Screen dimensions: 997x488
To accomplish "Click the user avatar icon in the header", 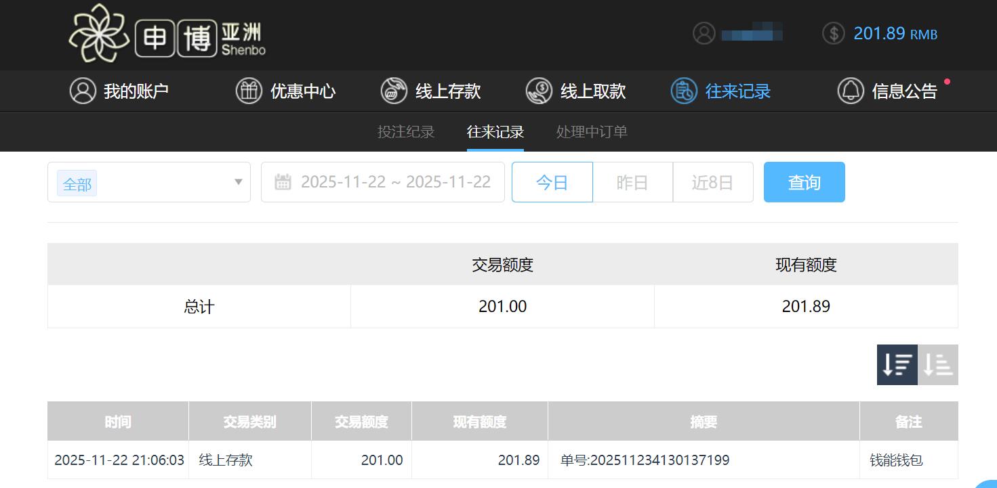I will pos(704,33).
